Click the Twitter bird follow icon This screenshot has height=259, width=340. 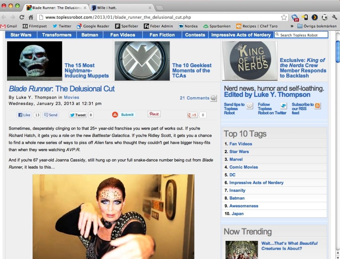point(283,106)
